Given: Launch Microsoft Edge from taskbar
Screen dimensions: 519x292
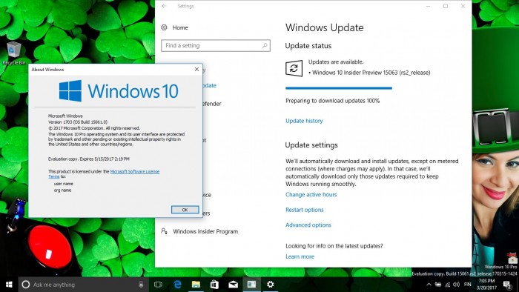Looking at the screenshot, I should click(177, 285).
